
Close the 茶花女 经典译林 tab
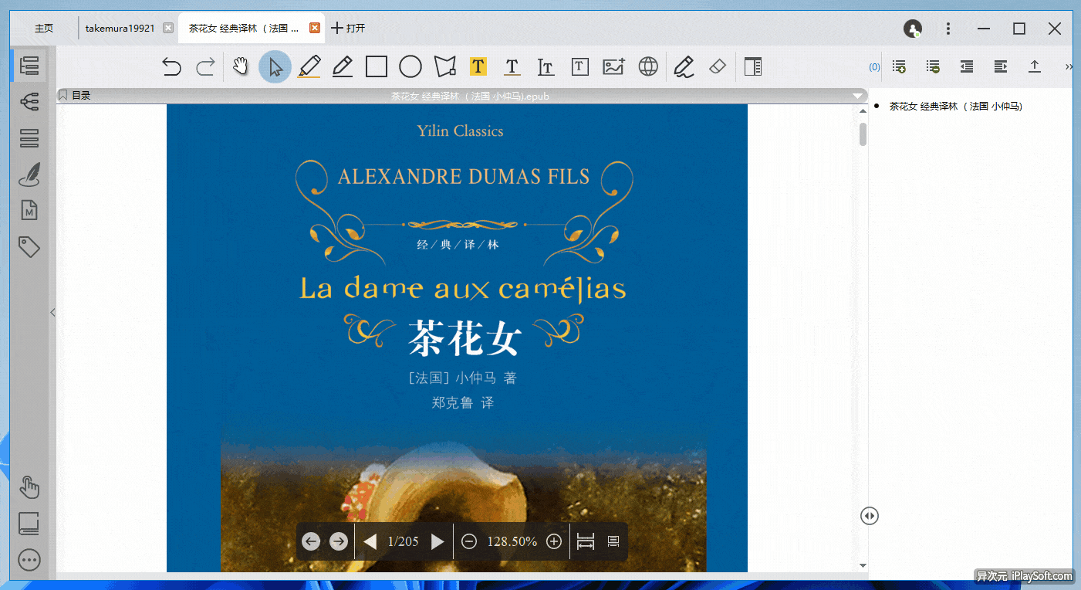coord(315,29)
